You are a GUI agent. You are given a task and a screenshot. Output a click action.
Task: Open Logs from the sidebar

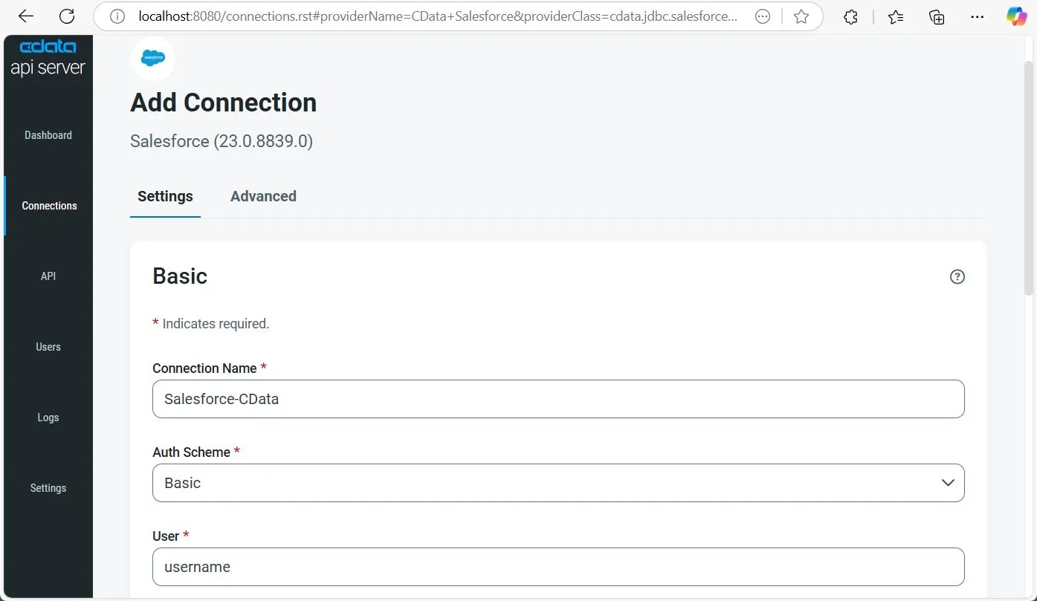[48, 418]
